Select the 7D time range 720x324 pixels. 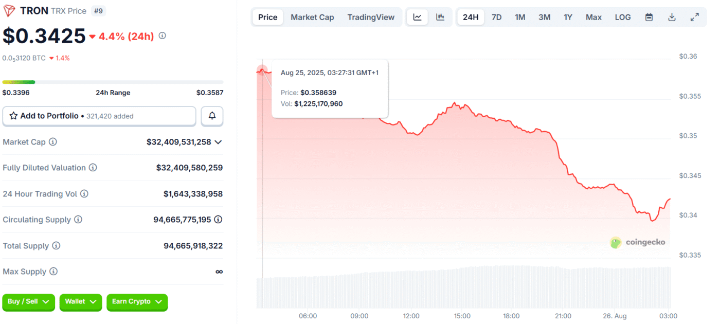tap(496, 17)
